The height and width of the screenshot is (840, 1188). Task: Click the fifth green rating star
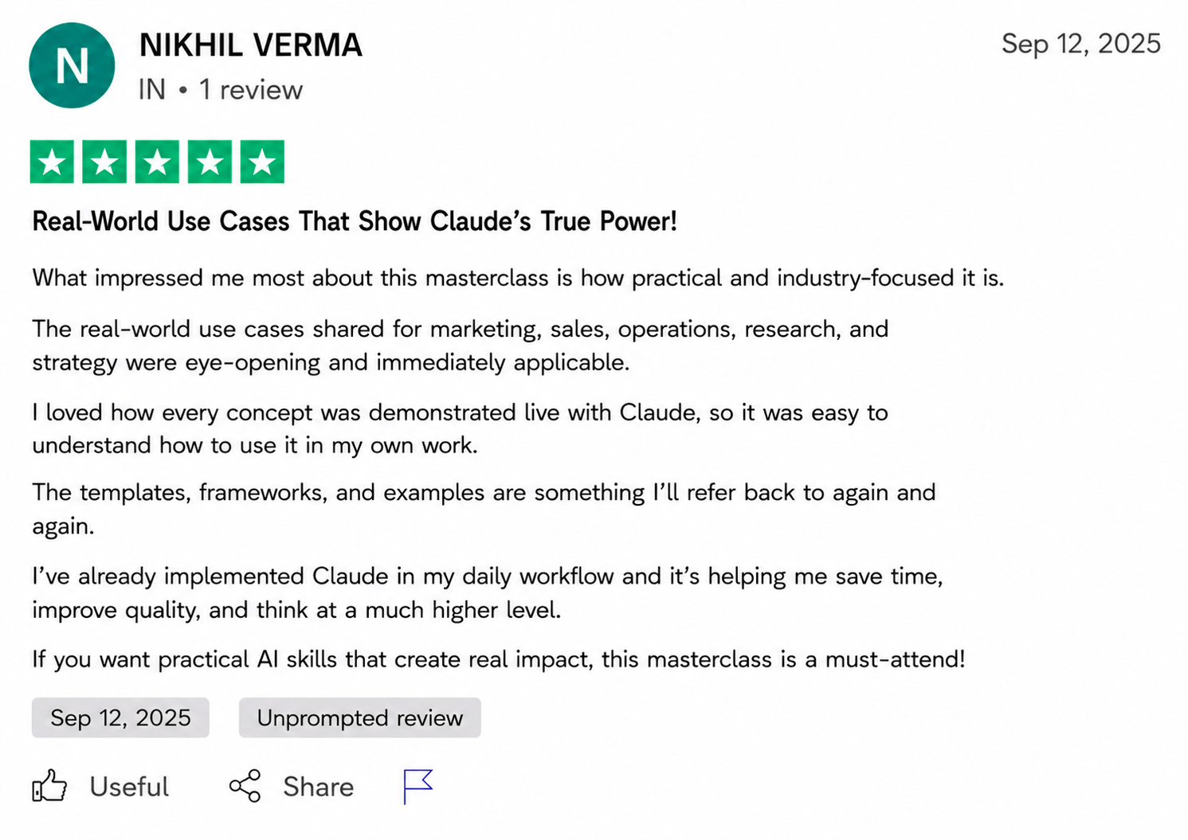262,162
